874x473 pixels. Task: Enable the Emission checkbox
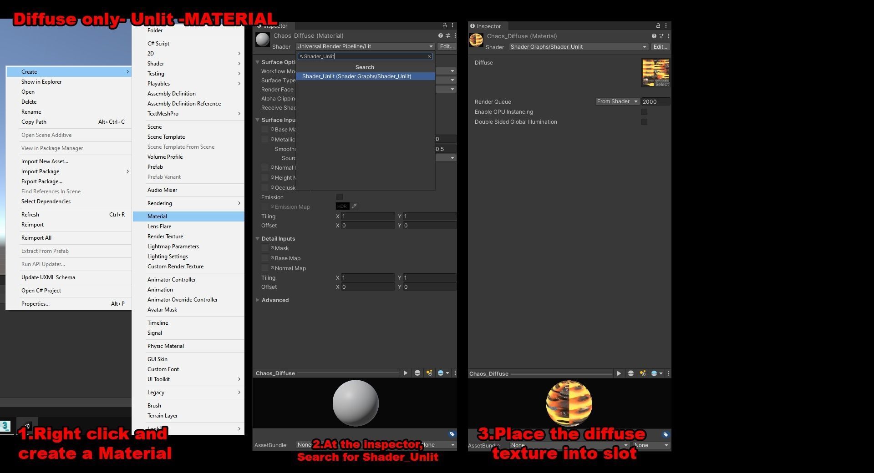click(x=339, y=197)
